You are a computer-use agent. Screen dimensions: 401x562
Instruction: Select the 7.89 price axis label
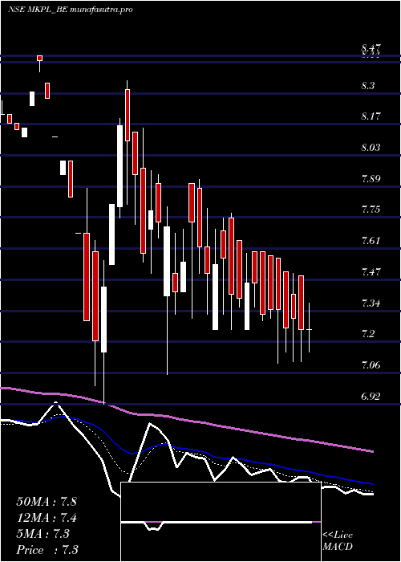point(371,179)
